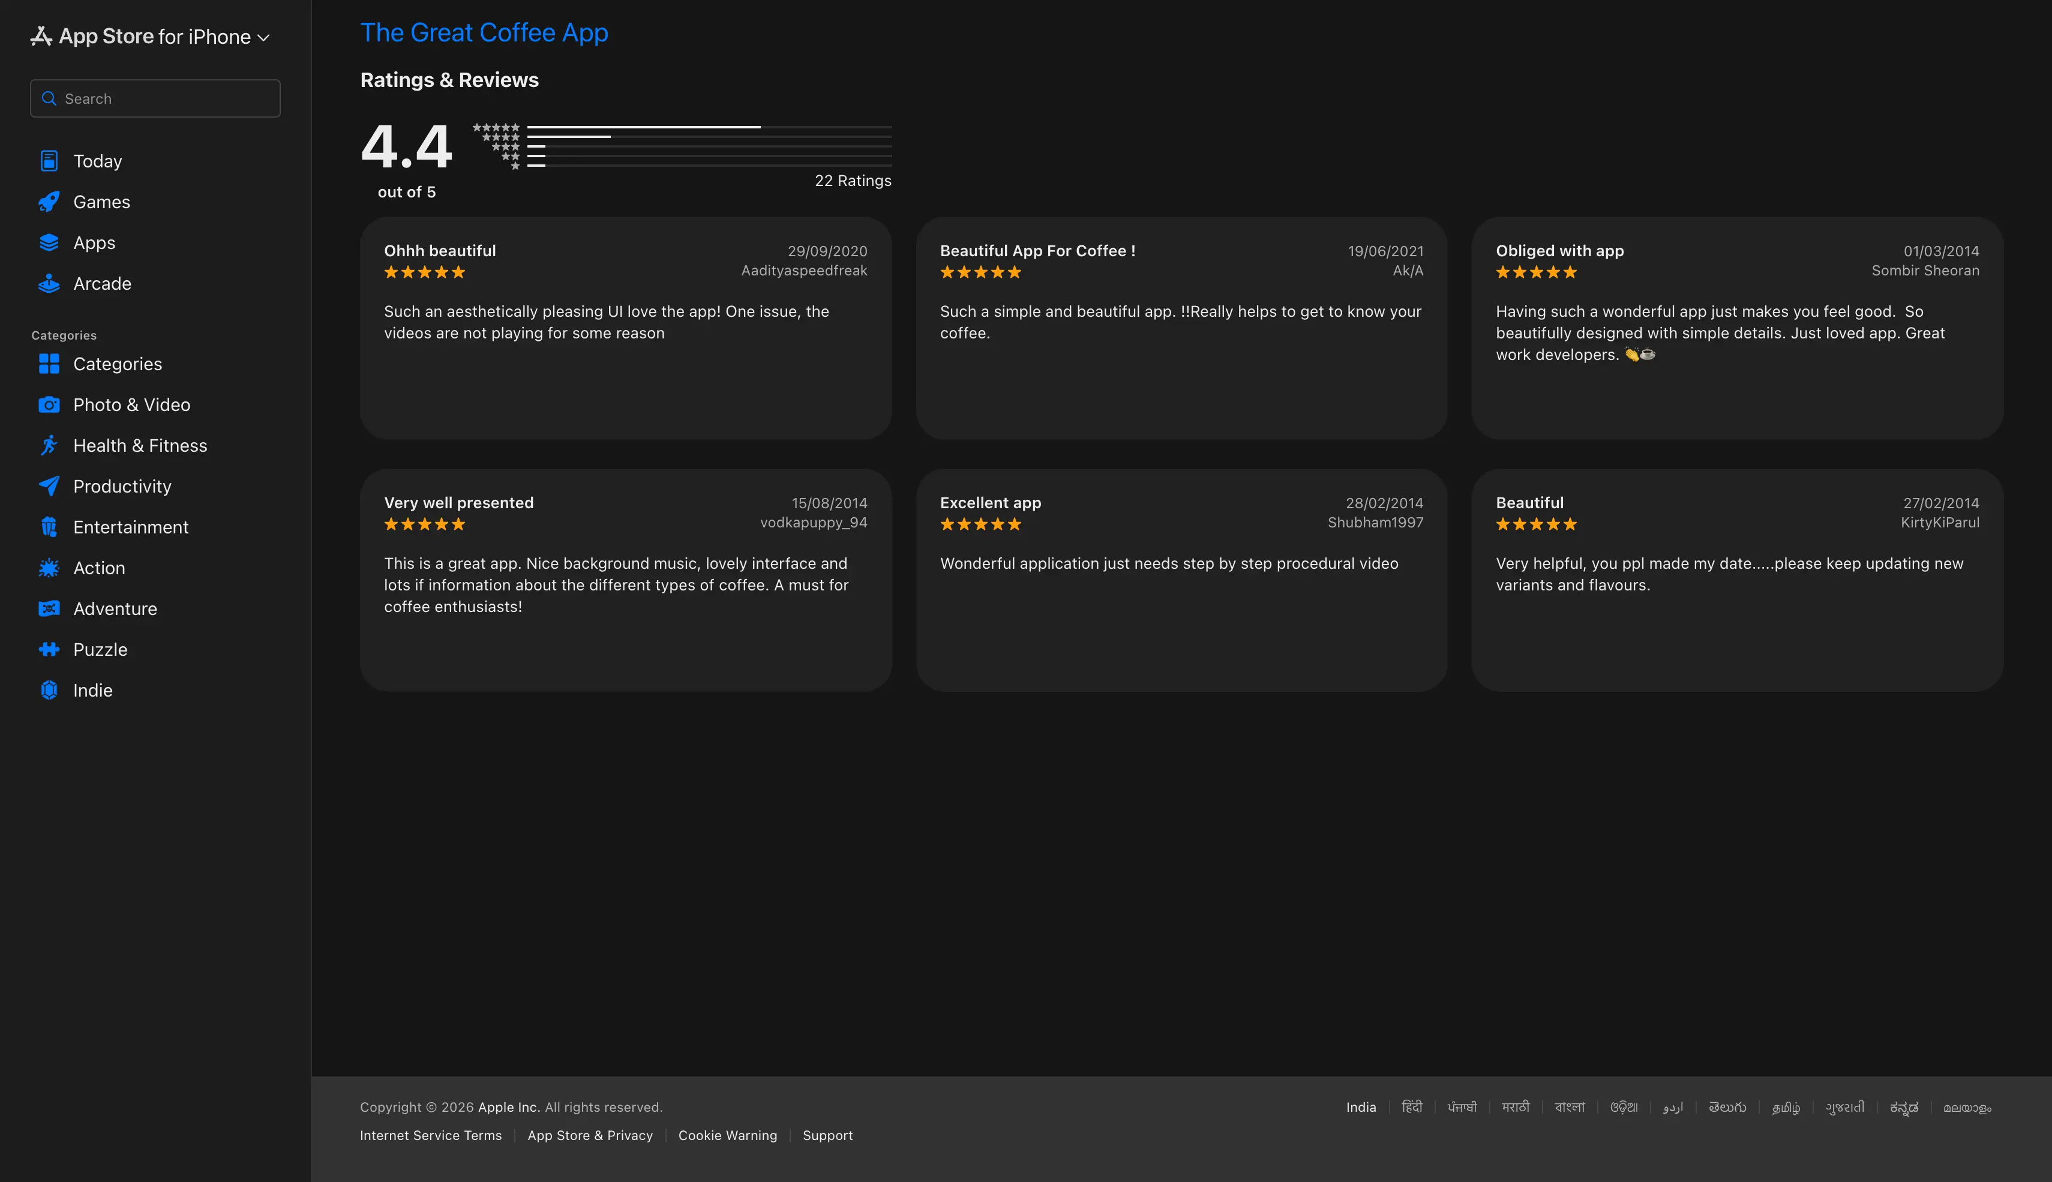2052x1182 pixels.
Task: Switch language to తెలుగు in footer
Action: (1727, 1108)
